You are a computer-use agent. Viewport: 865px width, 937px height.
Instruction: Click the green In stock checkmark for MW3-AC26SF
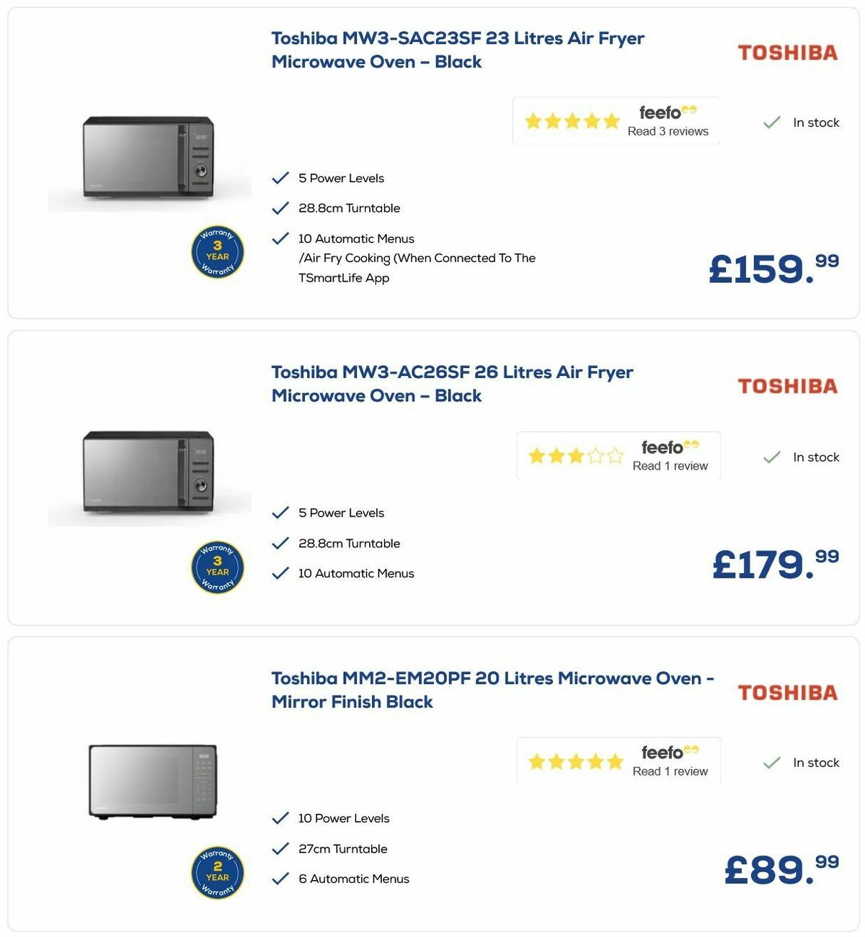click(771, 457)
